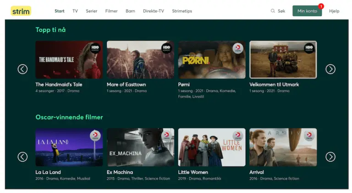Select the La La Land poster
The width and height of the screenshot is (352, 193).
click(x=69, y=147)
